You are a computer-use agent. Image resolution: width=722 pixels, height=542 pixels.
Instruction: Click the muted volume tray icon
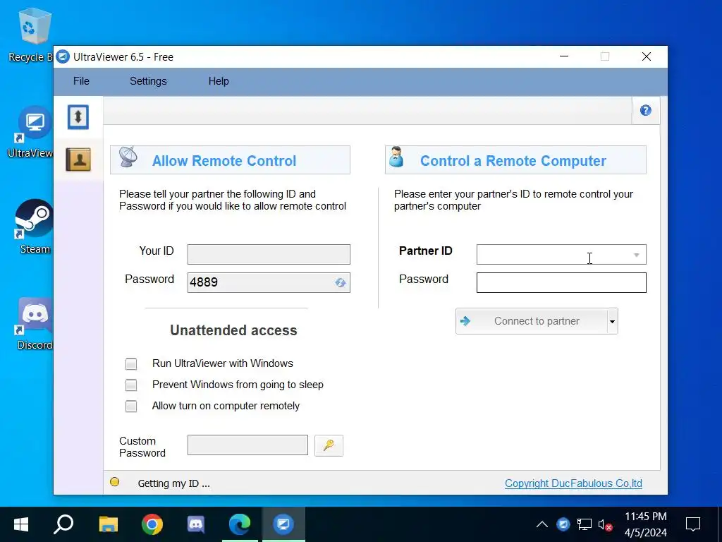click(605, 524)
